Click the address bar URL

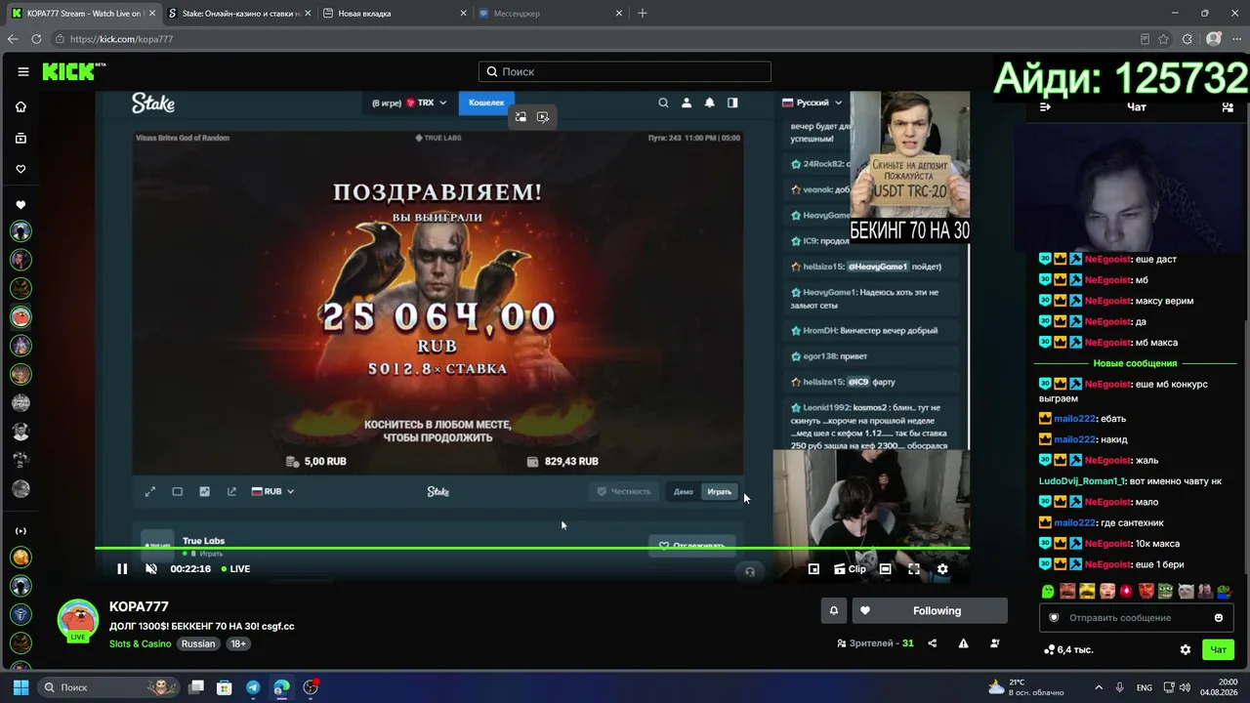coord(121,39)
